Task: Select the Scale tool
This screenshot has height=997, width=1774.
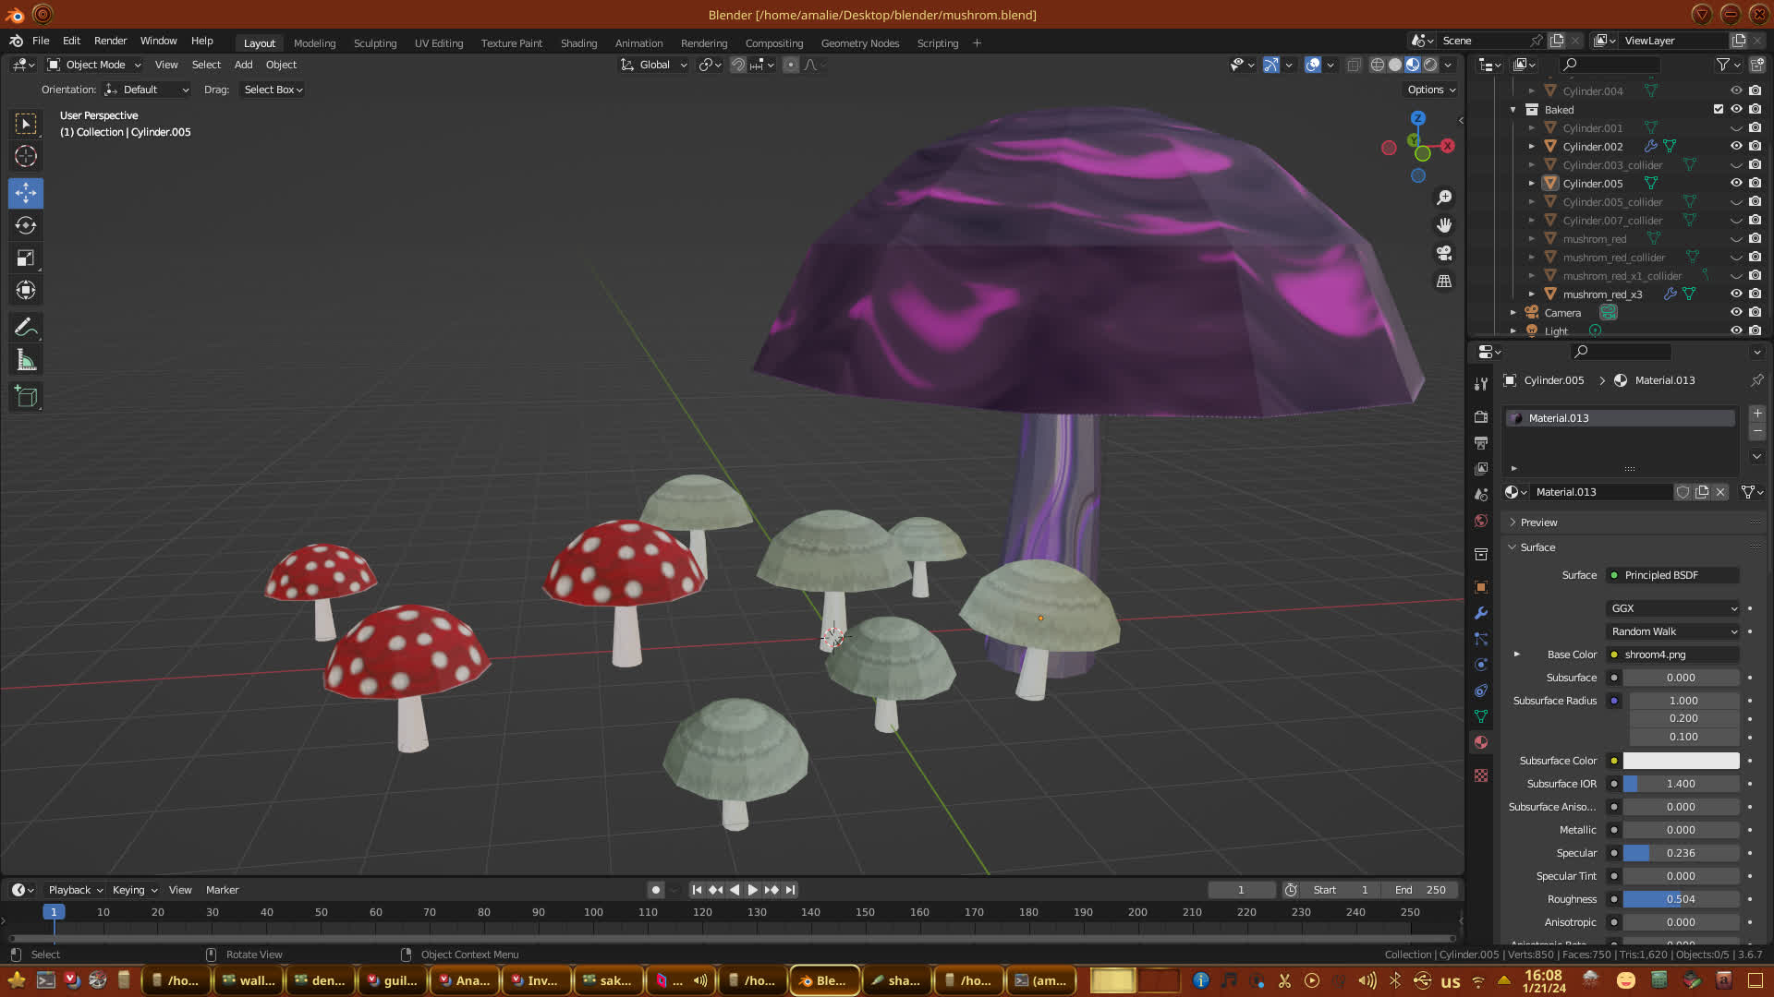Action: 26,258
